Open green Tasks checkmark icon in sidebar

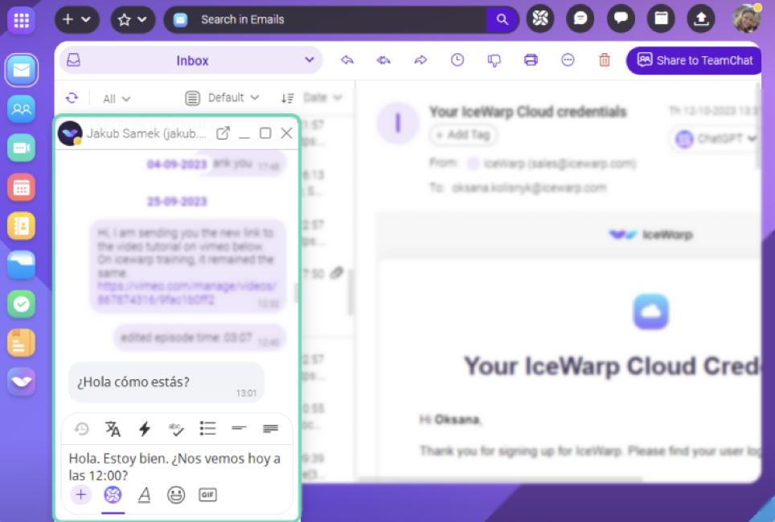point(21,304)
